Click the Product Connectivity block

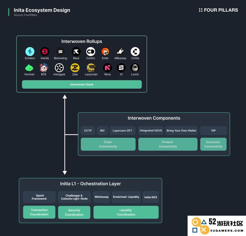coord(168,144)
